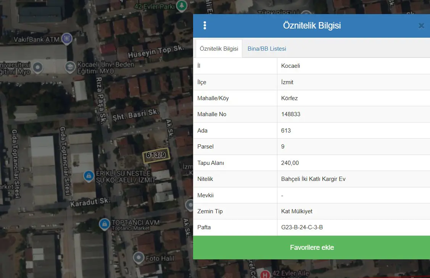Click the Tapu Alanı value 240,00
The width and height of the screenshot is (430, 278).
(290, 163)
